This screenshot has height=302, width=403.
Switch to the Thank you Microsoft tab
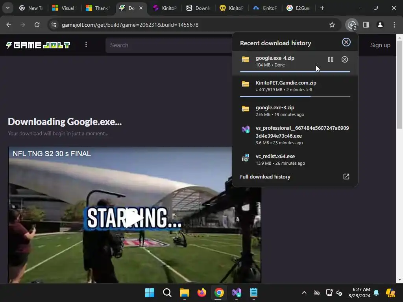pos(98,8)
